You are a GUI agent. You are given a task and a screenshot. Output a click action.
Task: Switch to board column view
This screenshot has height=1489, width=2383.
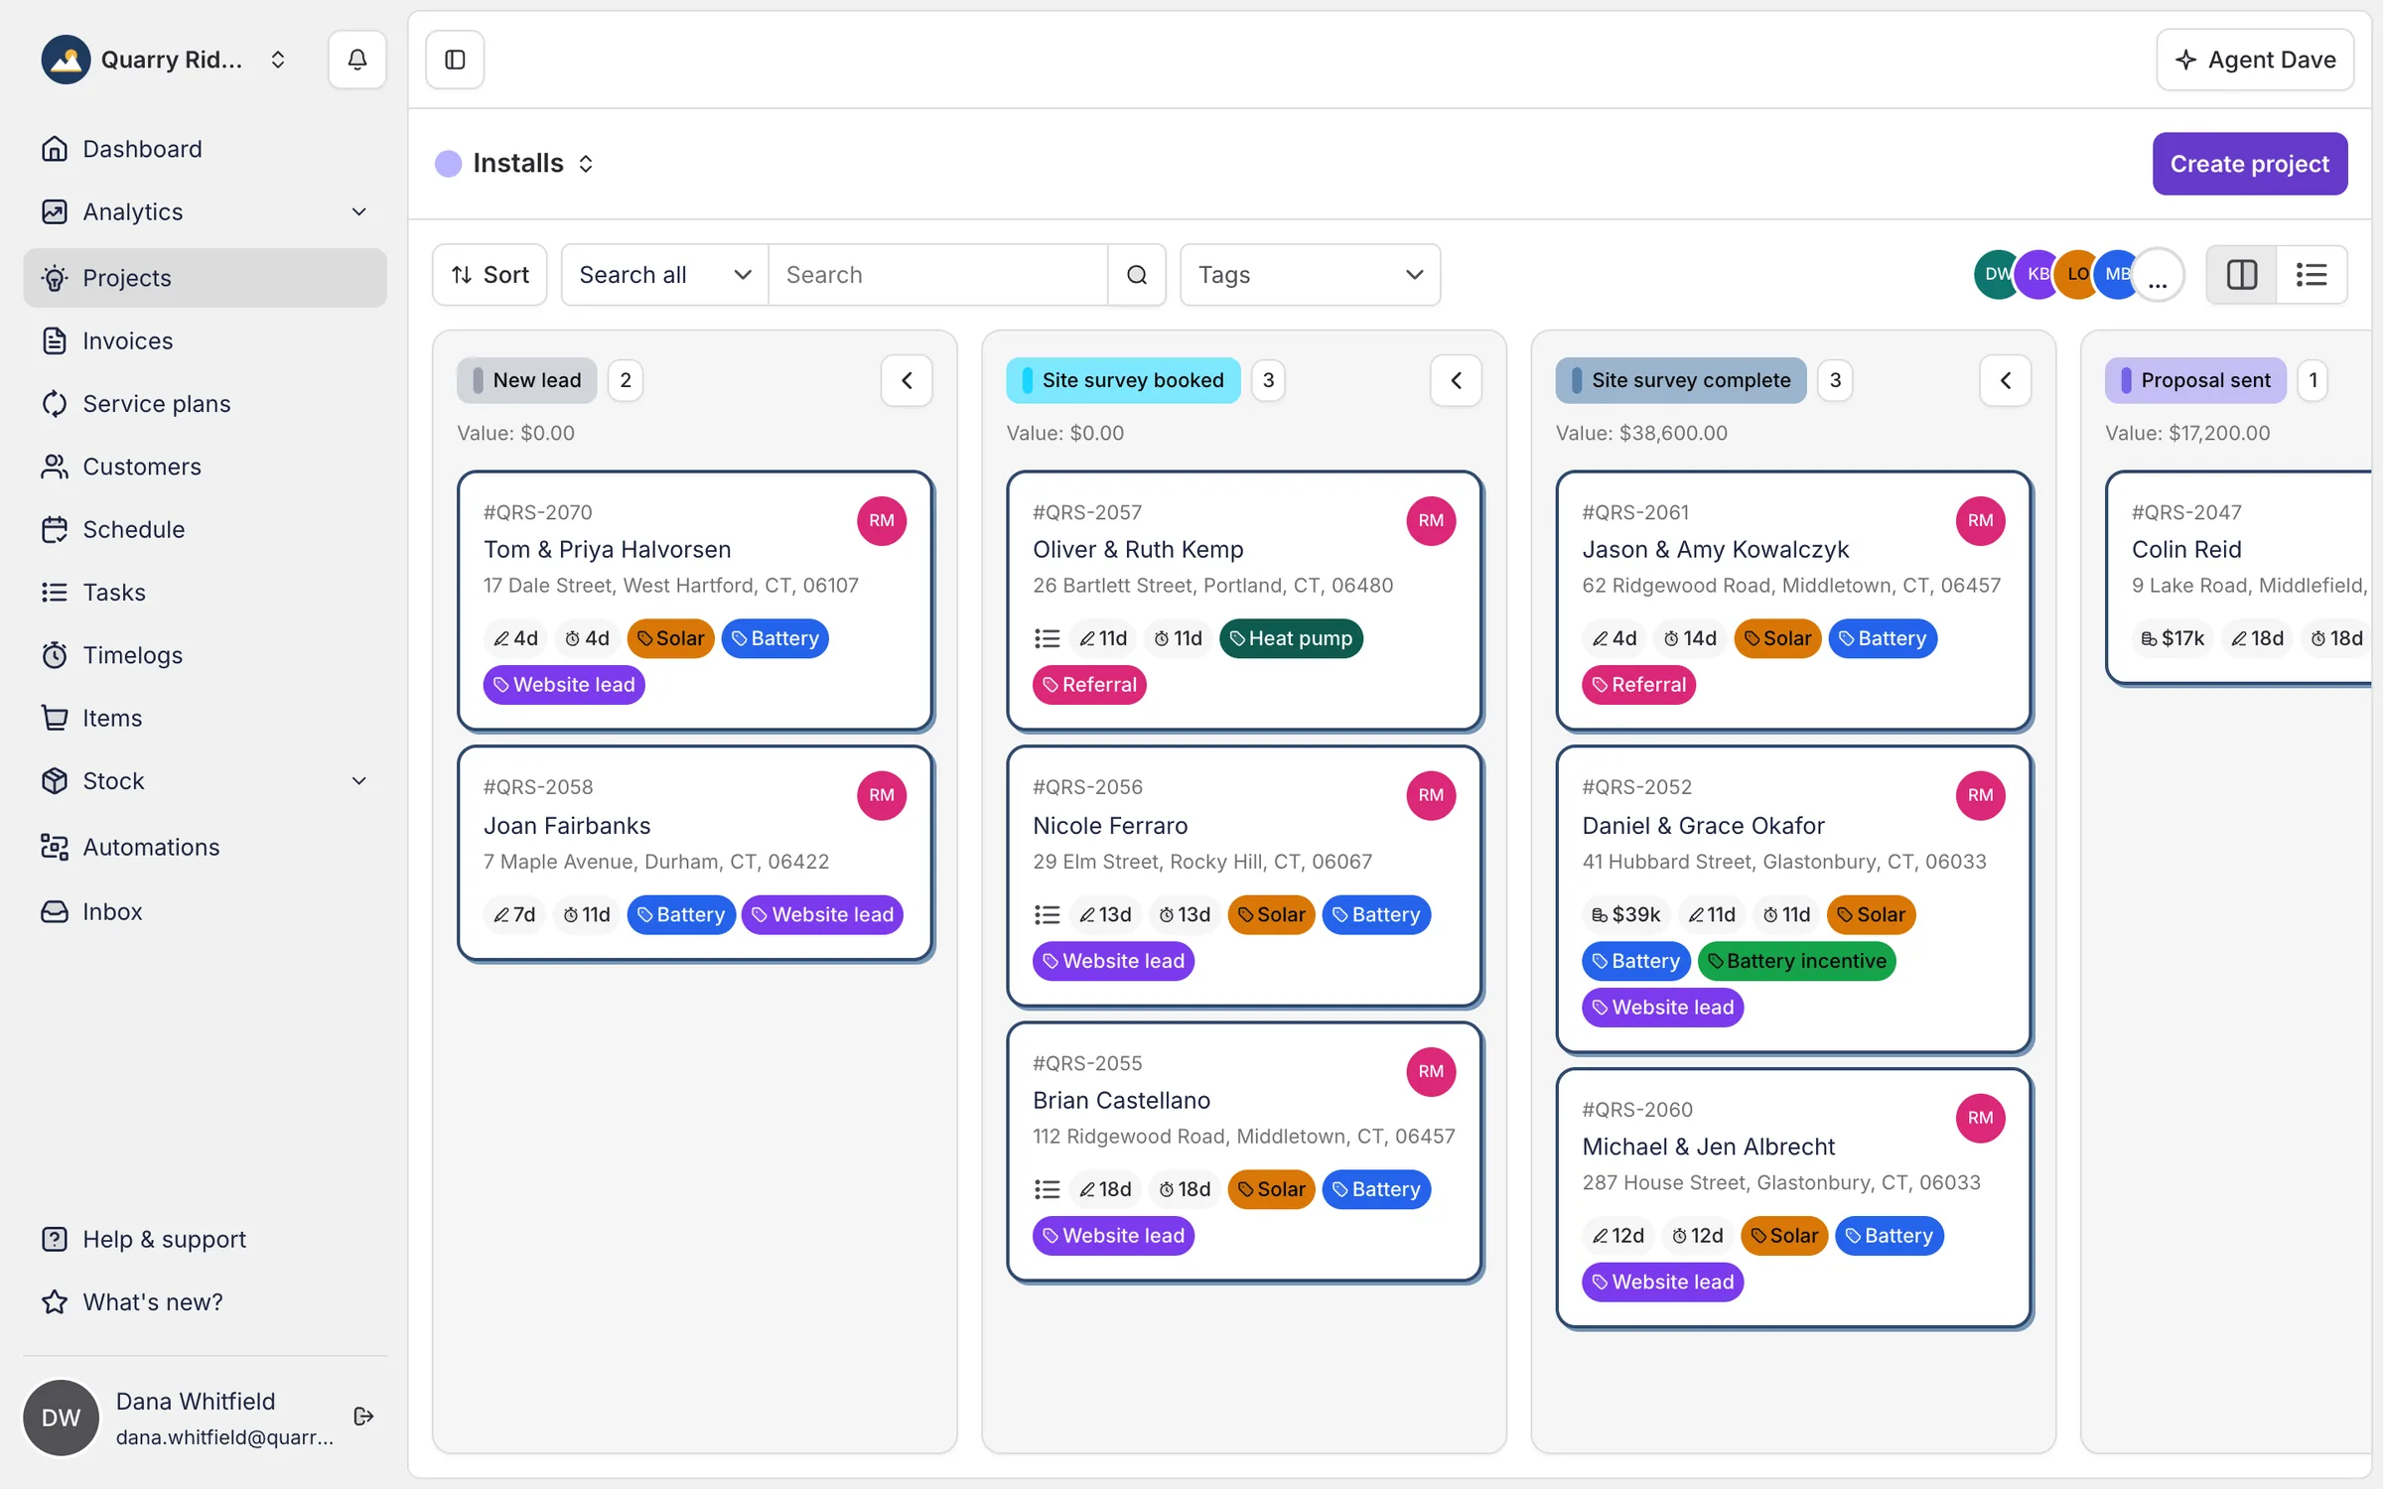pos(2242,275)
